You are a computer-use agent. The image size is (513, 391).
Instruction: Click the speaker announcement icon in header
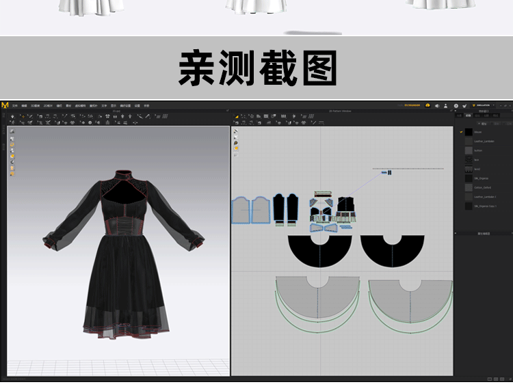click(x=437, y=105)
